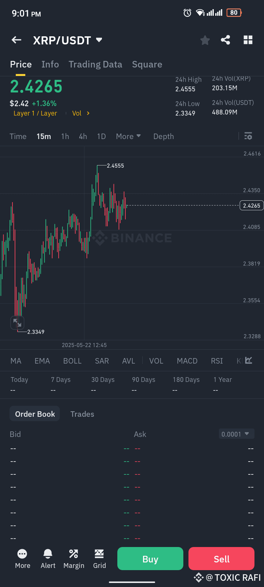The image size is (264, 587).
Task: Click the grid layout icon top right
Action: pos(248,40)
